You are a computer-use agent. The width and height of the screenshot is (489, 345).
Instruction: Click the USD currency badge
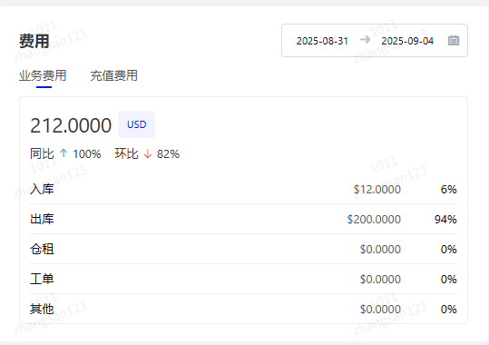pyautogui.click(x=137, y=124)
